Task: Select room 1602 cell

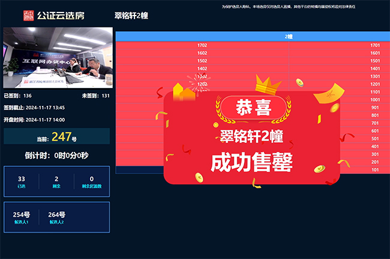Action: (202, 53)
